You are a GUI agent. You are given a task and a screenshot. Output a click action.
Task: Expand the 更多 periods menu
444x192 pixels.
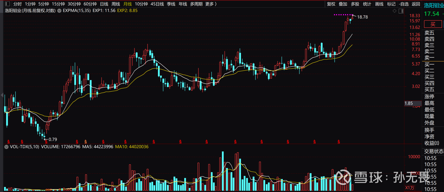(211, 4)
